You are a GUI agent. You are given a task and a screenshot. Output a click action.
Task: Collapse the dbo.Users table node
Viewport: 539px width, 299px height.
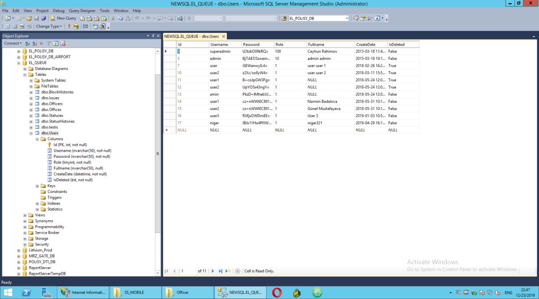31,133
